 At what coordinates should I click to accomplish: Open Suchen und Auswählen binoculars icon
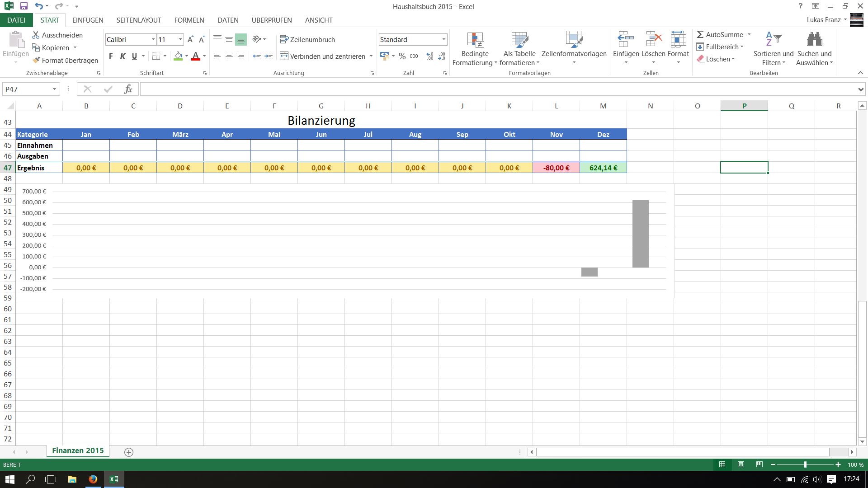tap(814, 40)
